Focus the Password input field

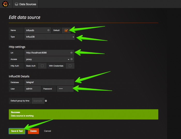(x=65, y=89)
